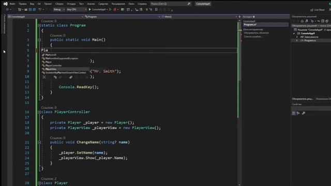Screen dimensions: 331x186
Task: Open the ConsoleApp9 startup project dropdown arrow
Action: 107,9
